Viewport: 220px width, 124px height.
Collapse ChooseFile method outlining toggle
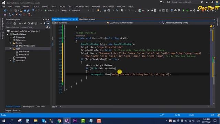64,38
